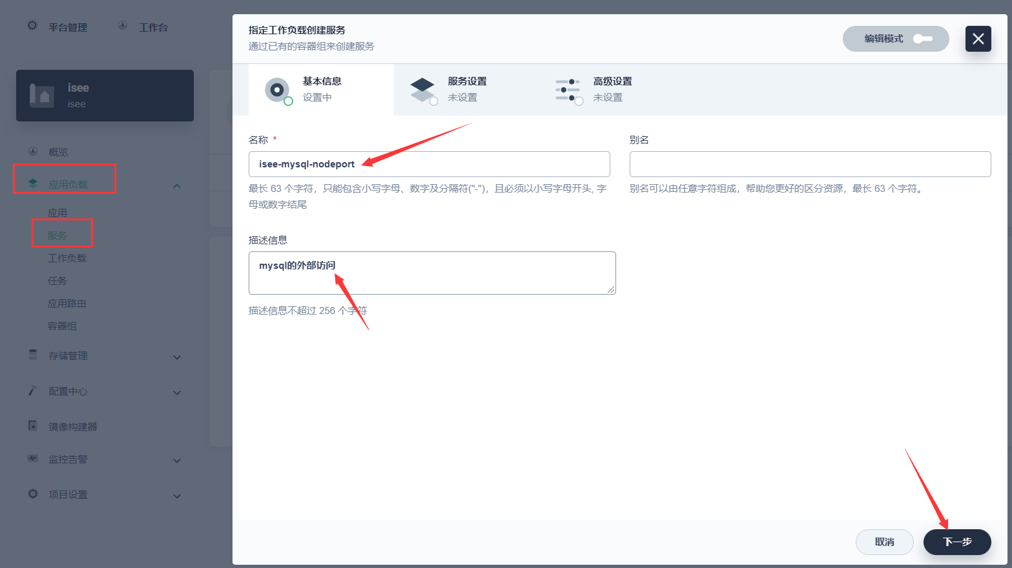Click the 取消 button
1012x568 pixels.
tap(884, 542)
